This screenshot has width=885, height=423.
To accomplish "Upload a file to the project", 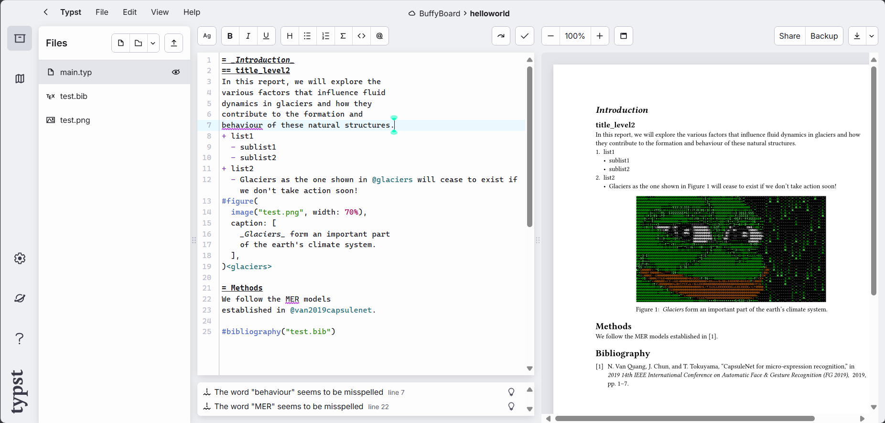I will click(174, 43).
